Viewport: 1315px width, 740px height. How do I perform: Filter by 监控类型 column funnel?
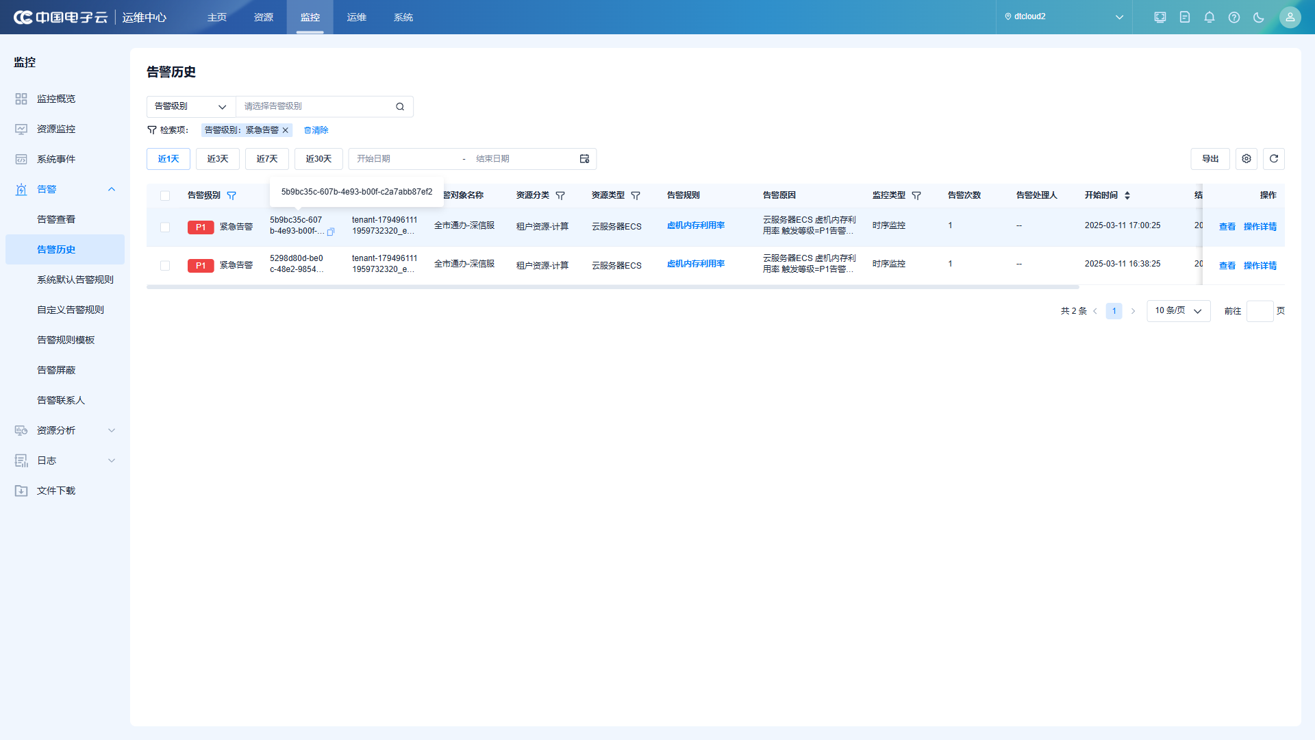[x=916, y=196]
